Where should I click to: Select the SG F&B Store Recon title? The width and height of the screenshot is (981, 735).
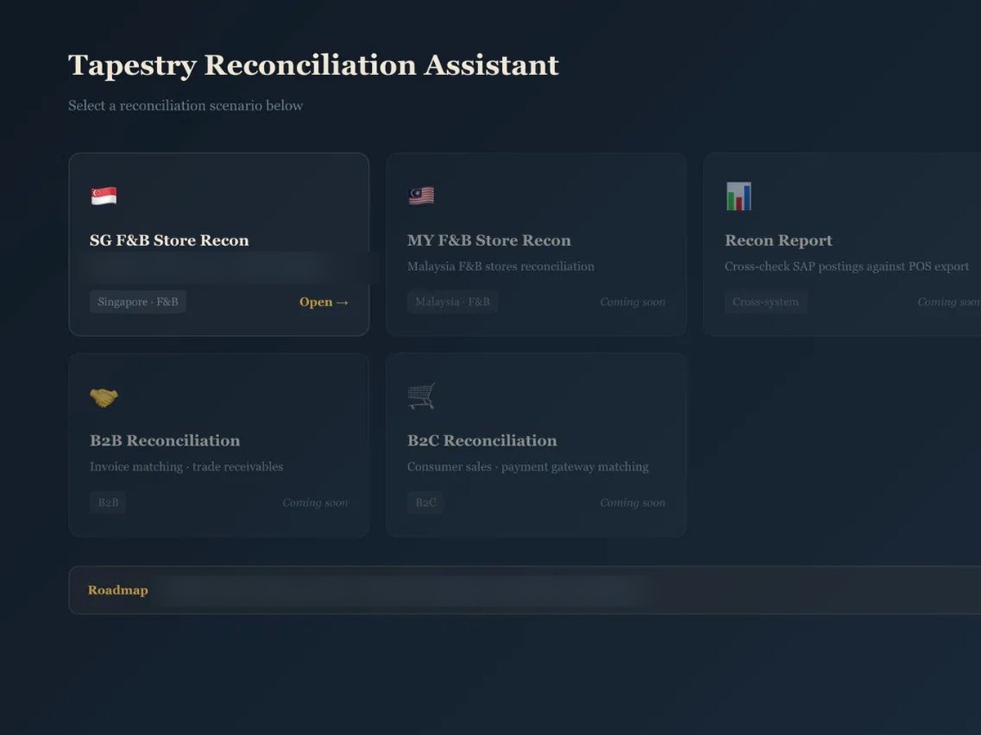pos(169,240)
